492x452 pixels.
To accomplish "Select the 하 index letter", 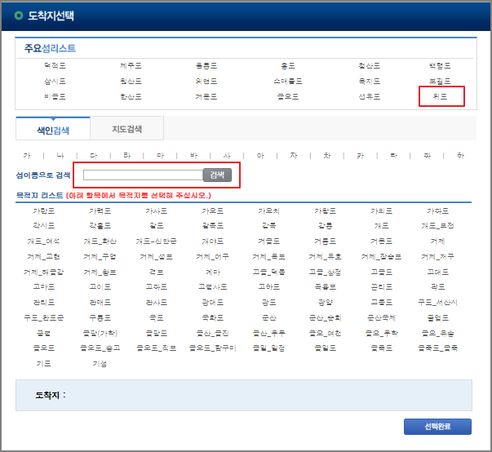I will 460,156.
